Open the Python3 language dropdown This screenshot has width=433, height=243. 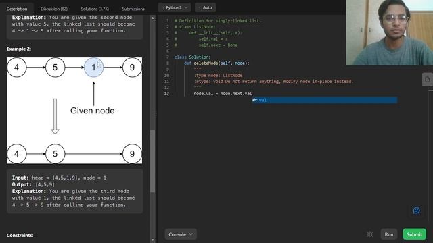point(175,7)
